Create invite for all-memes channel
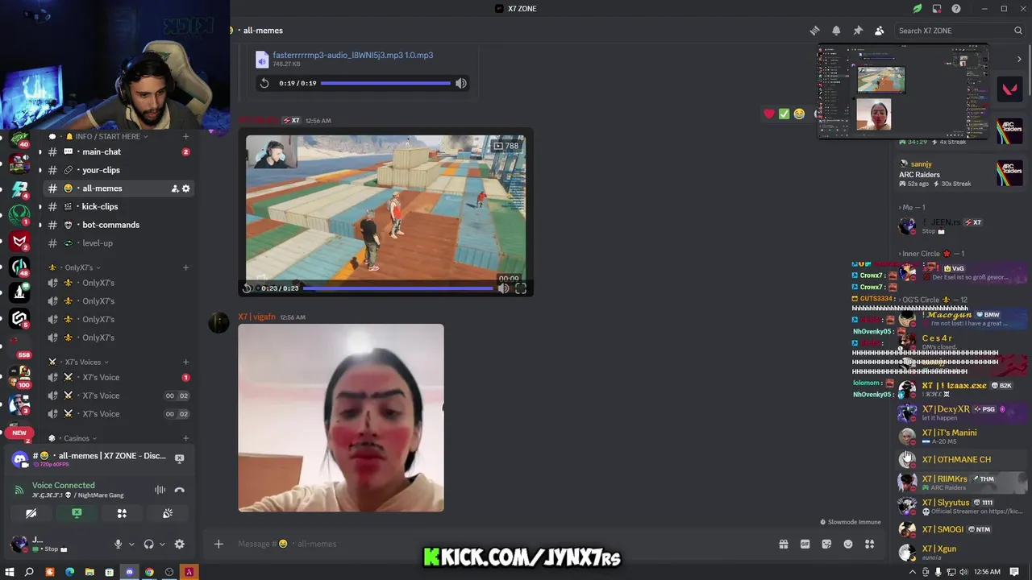The height and width of the screenshot is (580, 1032). [174, 188]
